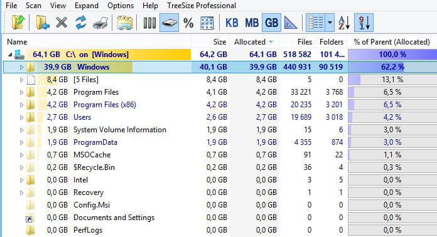
Task: Click the Windows folder icon
Action: coord(30,67)
